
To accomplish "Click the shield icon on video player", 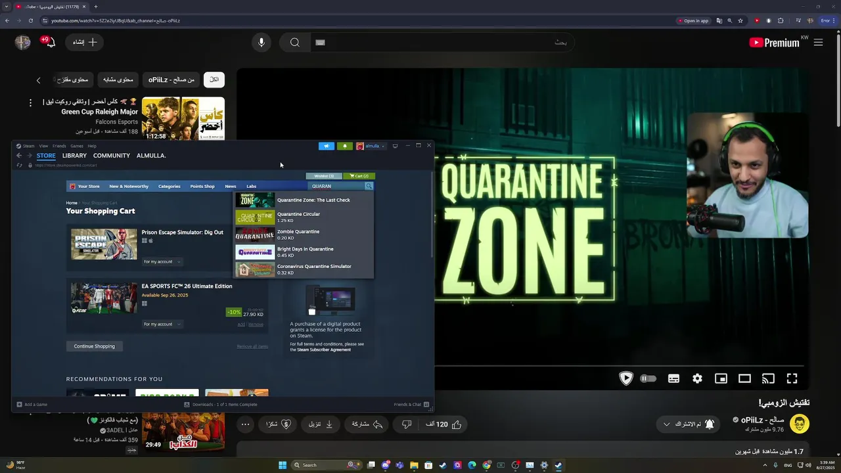I will (x=625, y=378).
